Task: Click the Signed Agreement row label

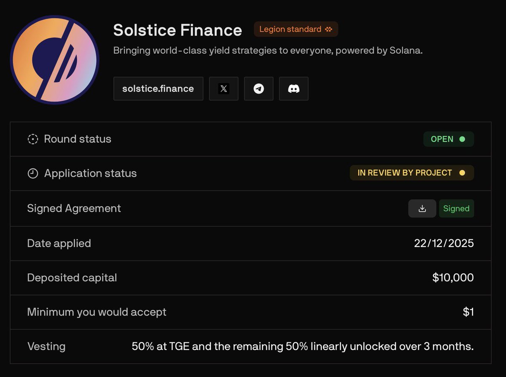Action: coord(74,208)
